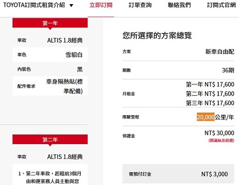Viewport: 239px width, 185px height.
Task: Click the car color value 雪貂白
Action: tap(74, 55)
